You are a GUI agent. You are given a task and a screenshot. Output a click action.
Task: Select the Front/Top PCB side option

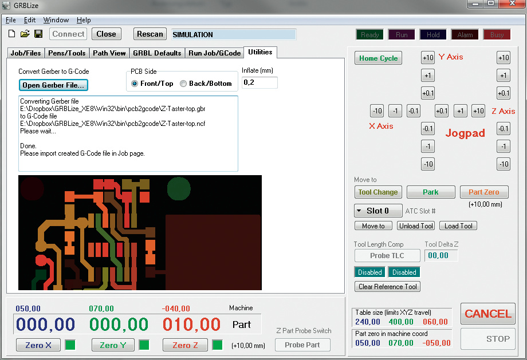pyautogui.click(x=135, y=84)
